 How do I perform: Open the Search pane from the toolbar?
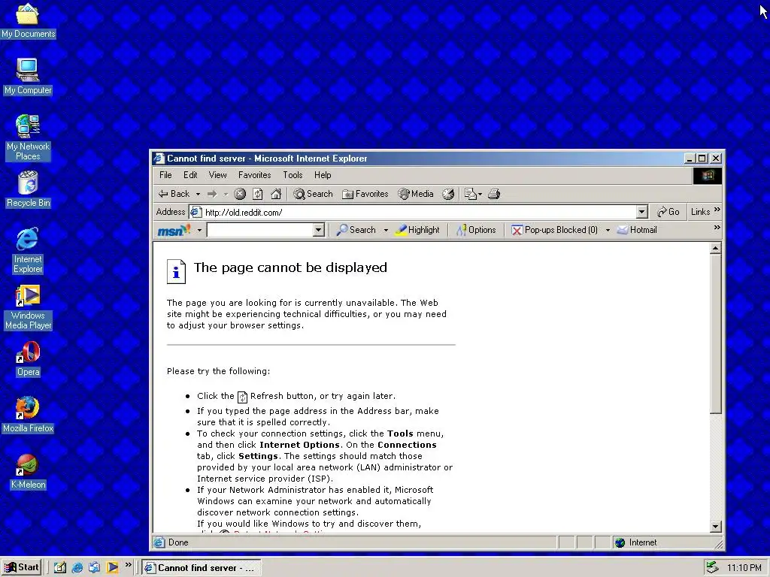coord(313,194)
